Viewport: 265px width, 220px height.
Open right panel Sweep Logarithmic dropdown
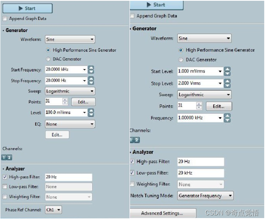(204, 95)
